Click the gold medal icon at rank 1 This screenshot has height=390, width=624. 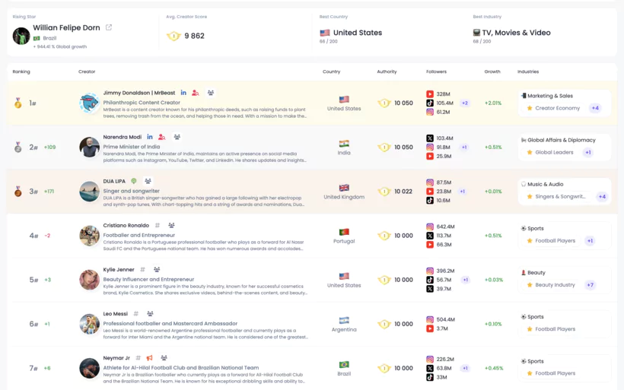tap(18, 103)
